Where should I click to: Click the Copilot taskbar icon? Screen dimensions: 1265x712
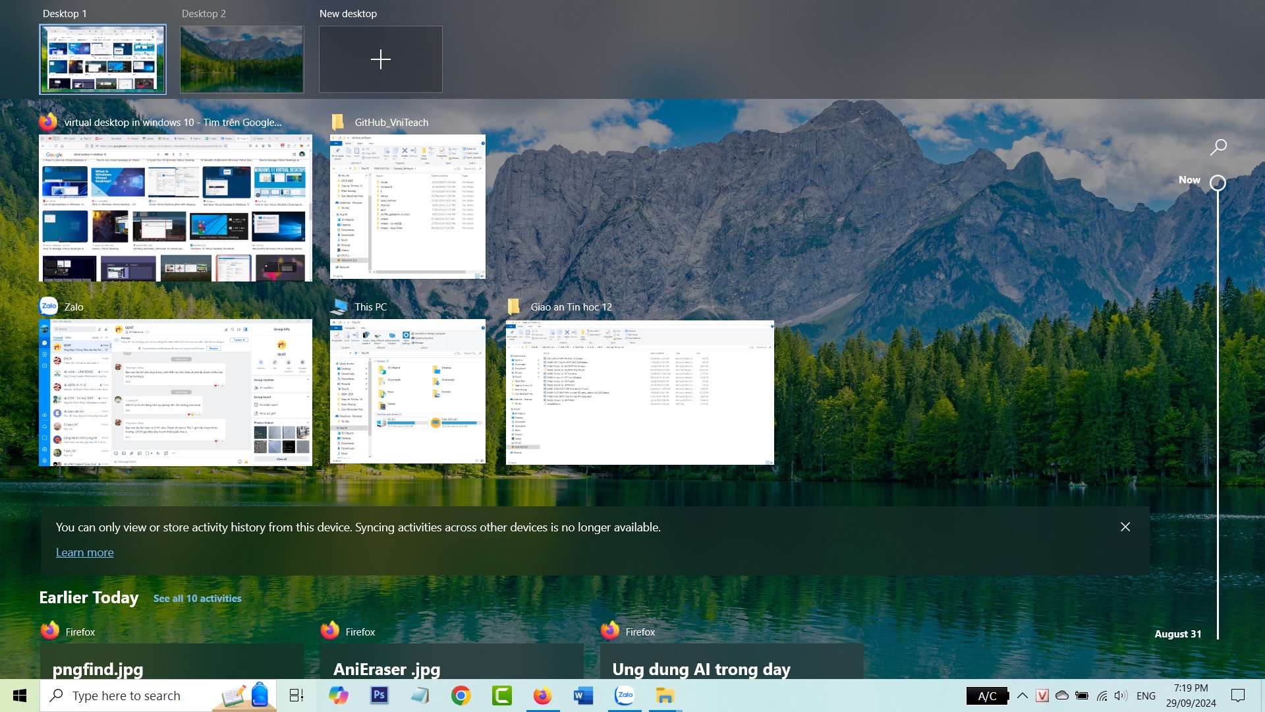(339, 696)
